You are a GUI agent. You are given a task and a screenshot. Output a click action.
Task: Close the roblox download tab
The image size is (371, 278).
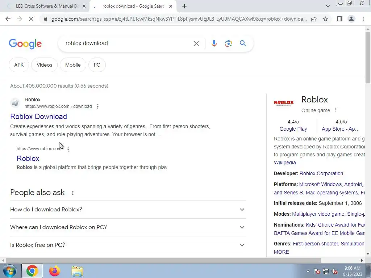(171, 7)
